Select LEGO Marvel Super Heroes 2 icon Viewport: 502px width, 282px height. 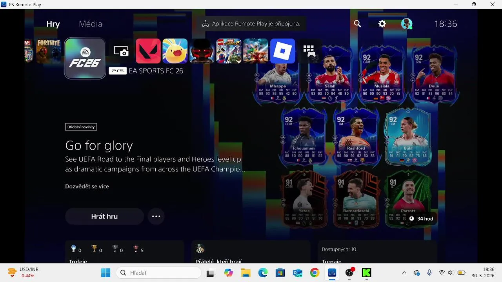pos(229,51)
